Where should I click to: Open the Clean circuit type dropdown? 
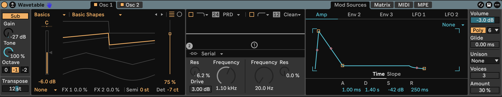(292, 15)
